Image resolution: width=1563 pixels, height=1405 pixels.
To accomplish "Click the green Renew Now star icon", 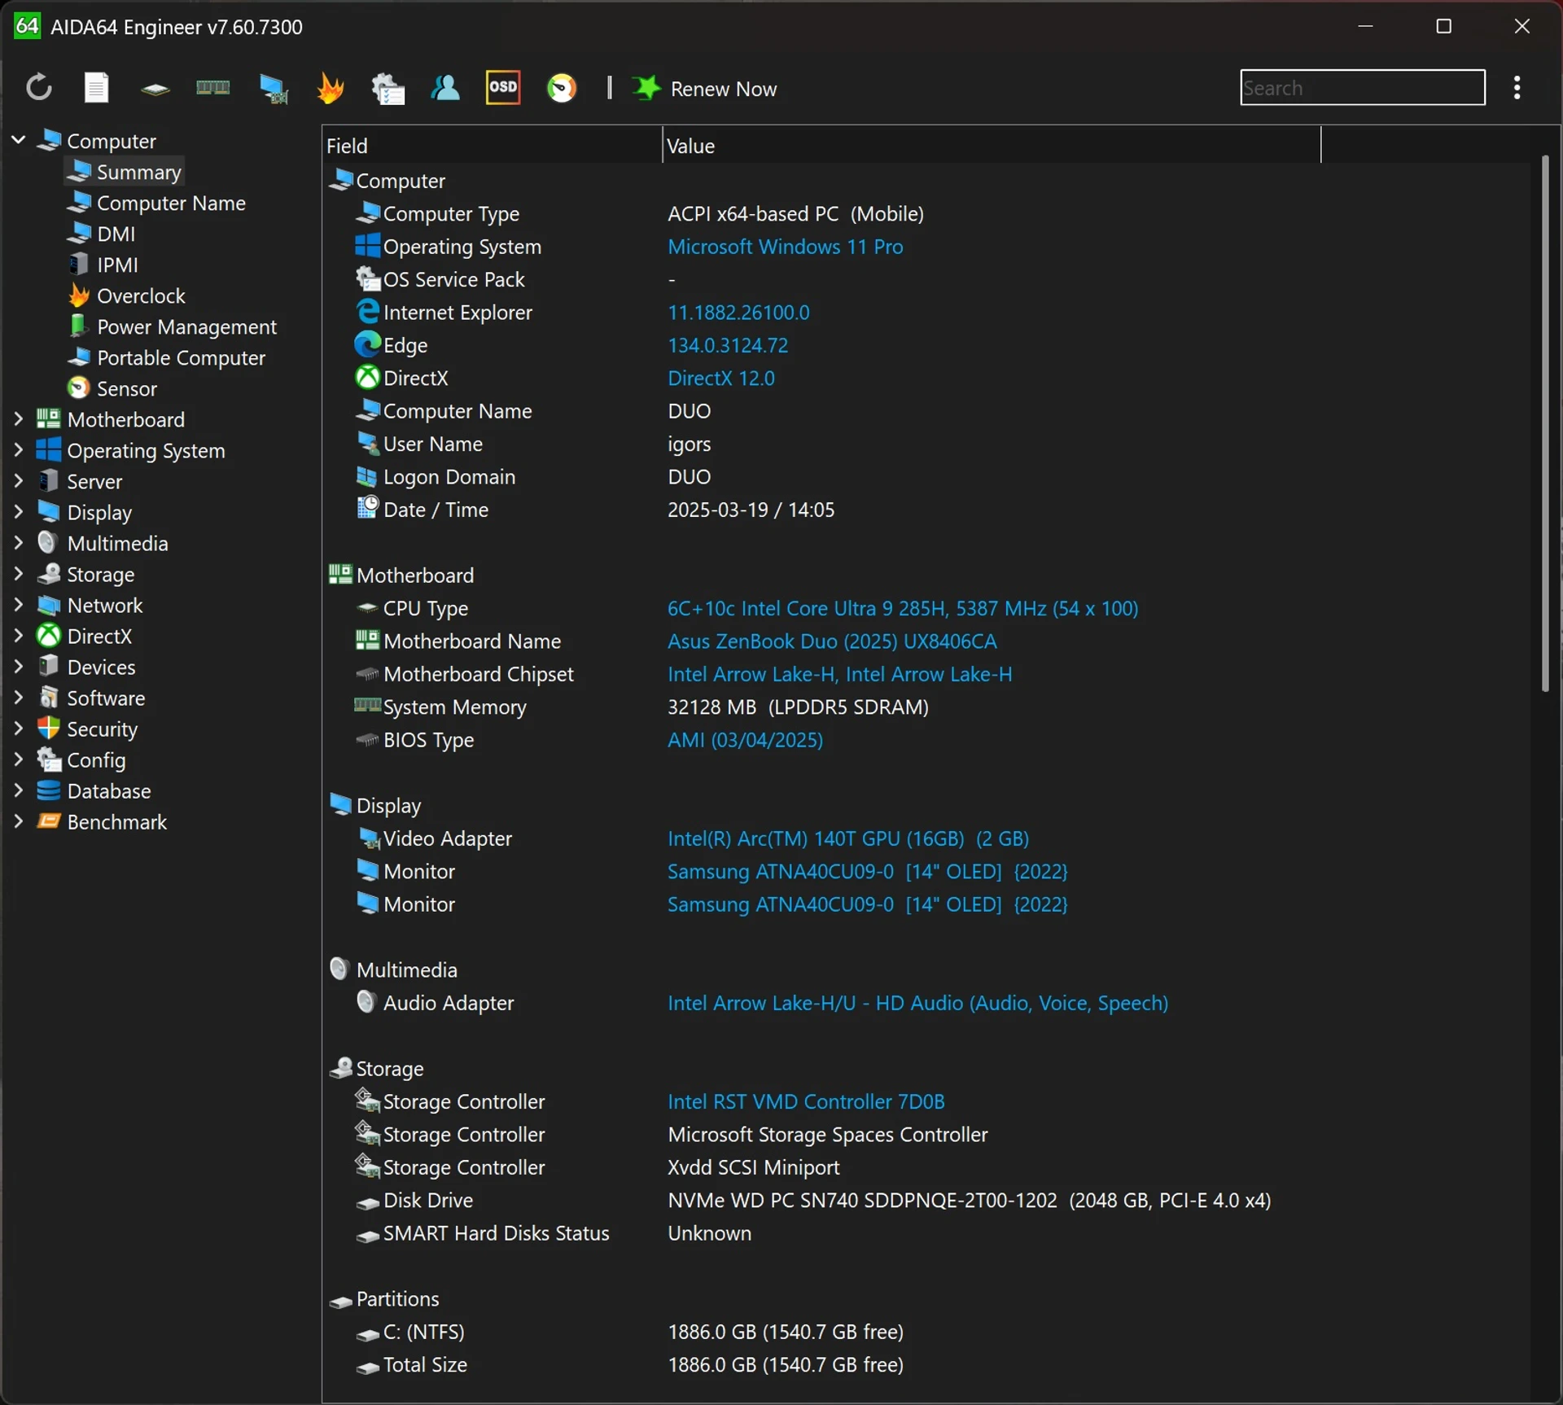I will pos(646,88).
